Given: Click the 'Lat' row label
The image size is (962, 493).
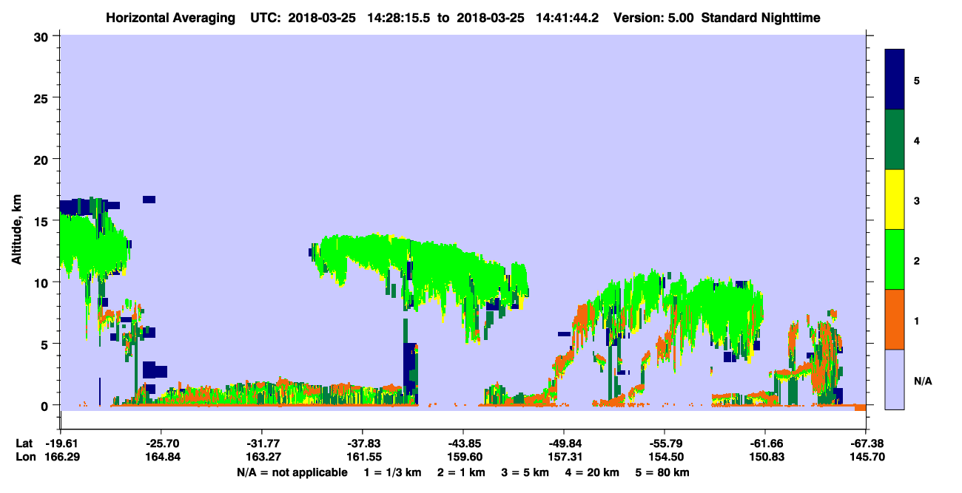Looking at the screenshot, I should click(24, 443).
